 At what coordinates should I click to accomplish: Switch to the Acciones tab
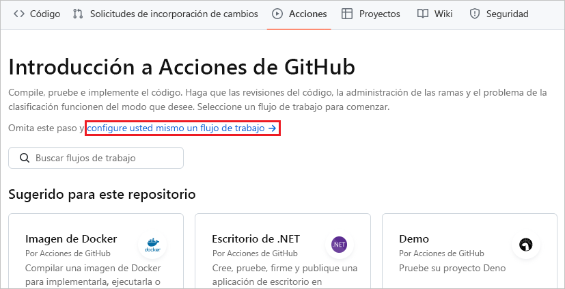tap(300, 14)
